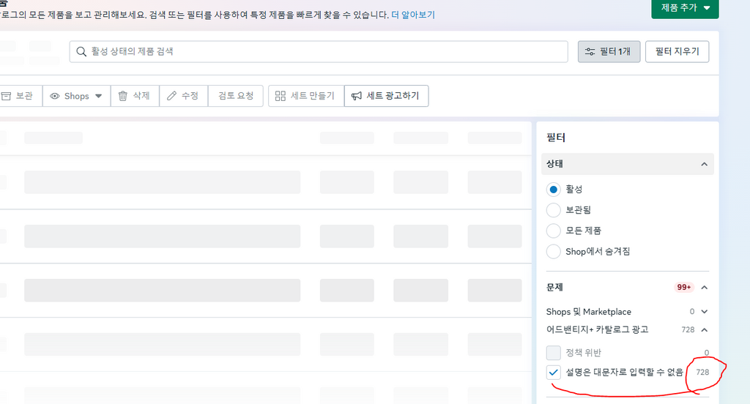Open the 필터 1개 filter button

click(609, 52)
